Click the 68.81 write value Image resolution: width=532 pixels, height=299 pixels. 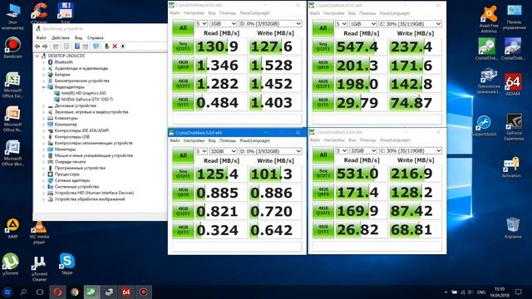[x=411, y=229]
